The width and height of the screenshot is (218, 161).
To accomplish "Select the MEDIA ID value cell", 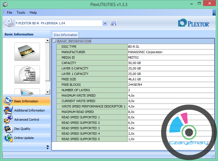I will coord(171,57).
